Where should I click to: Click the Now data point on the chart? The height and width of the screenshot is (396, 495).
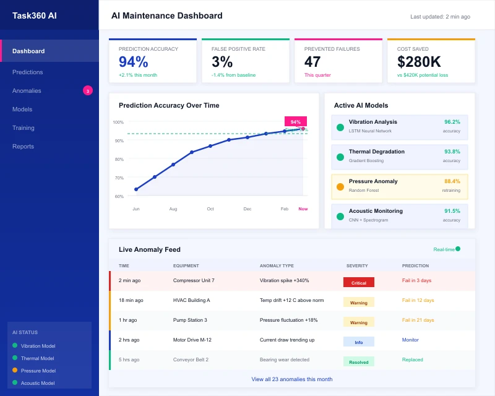(303, 129)
